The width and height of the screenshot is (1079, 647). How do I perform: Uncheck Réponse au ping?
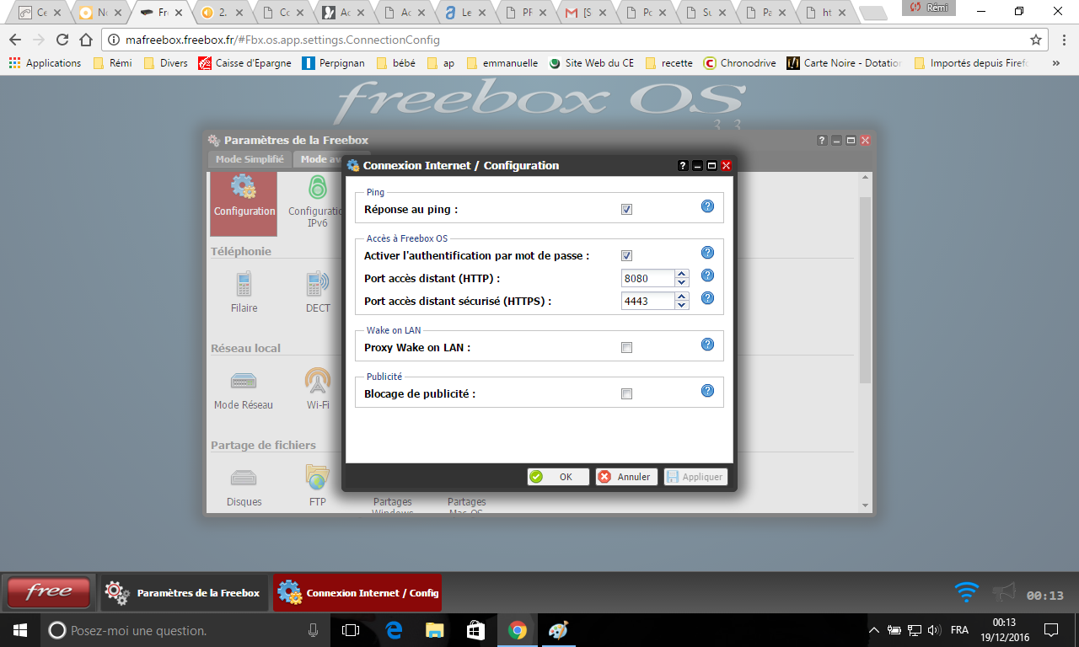tap(626, 209)
